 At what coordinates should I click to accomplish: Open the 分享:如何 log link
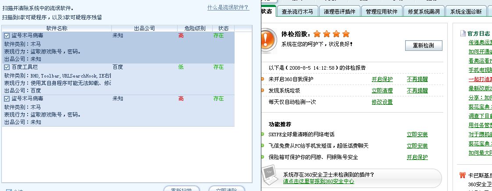point(481,98)
